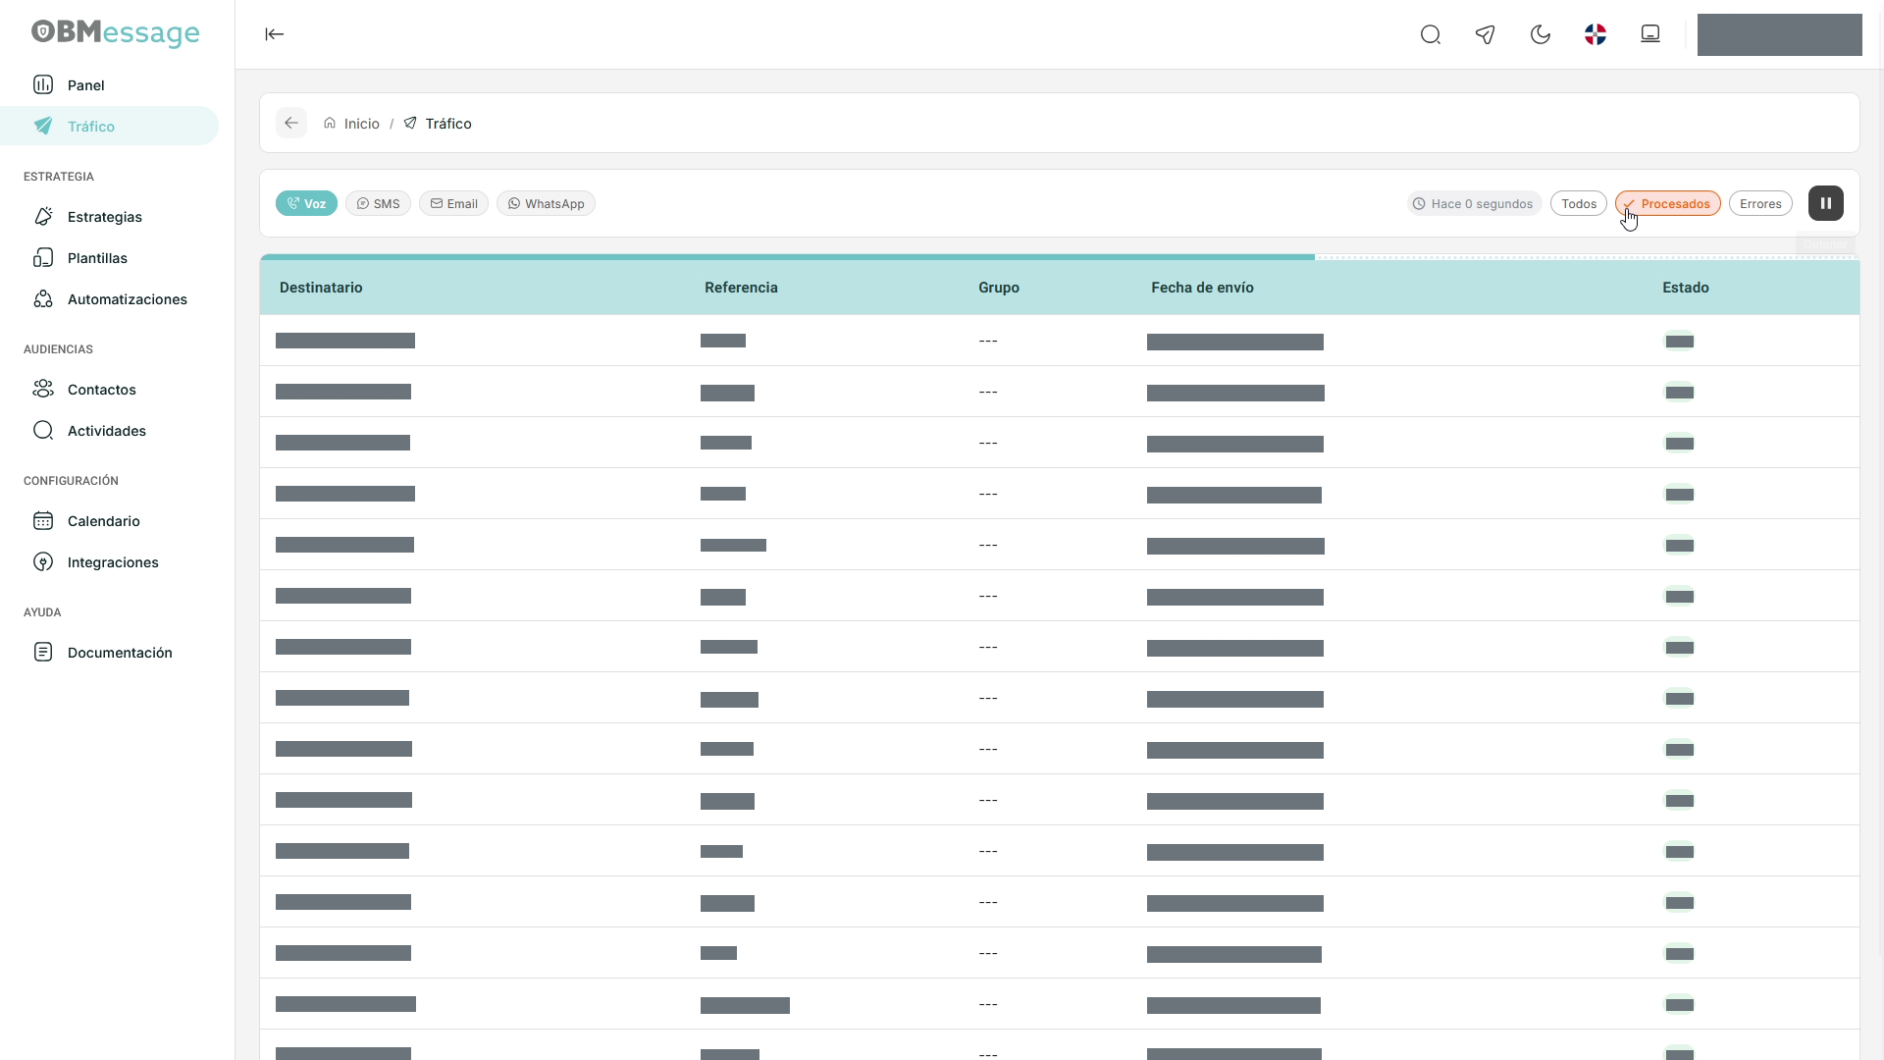The height and width of the screenshot is (1060, 1884).
Task: Click the Fecha de envío column header
Action: point(1202,288)
